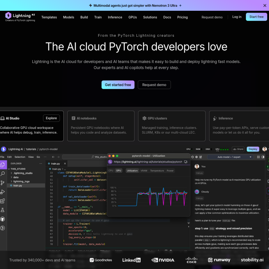Open the View menu in the studio editor
Viewport: 269px width, 269px height.
31,157
